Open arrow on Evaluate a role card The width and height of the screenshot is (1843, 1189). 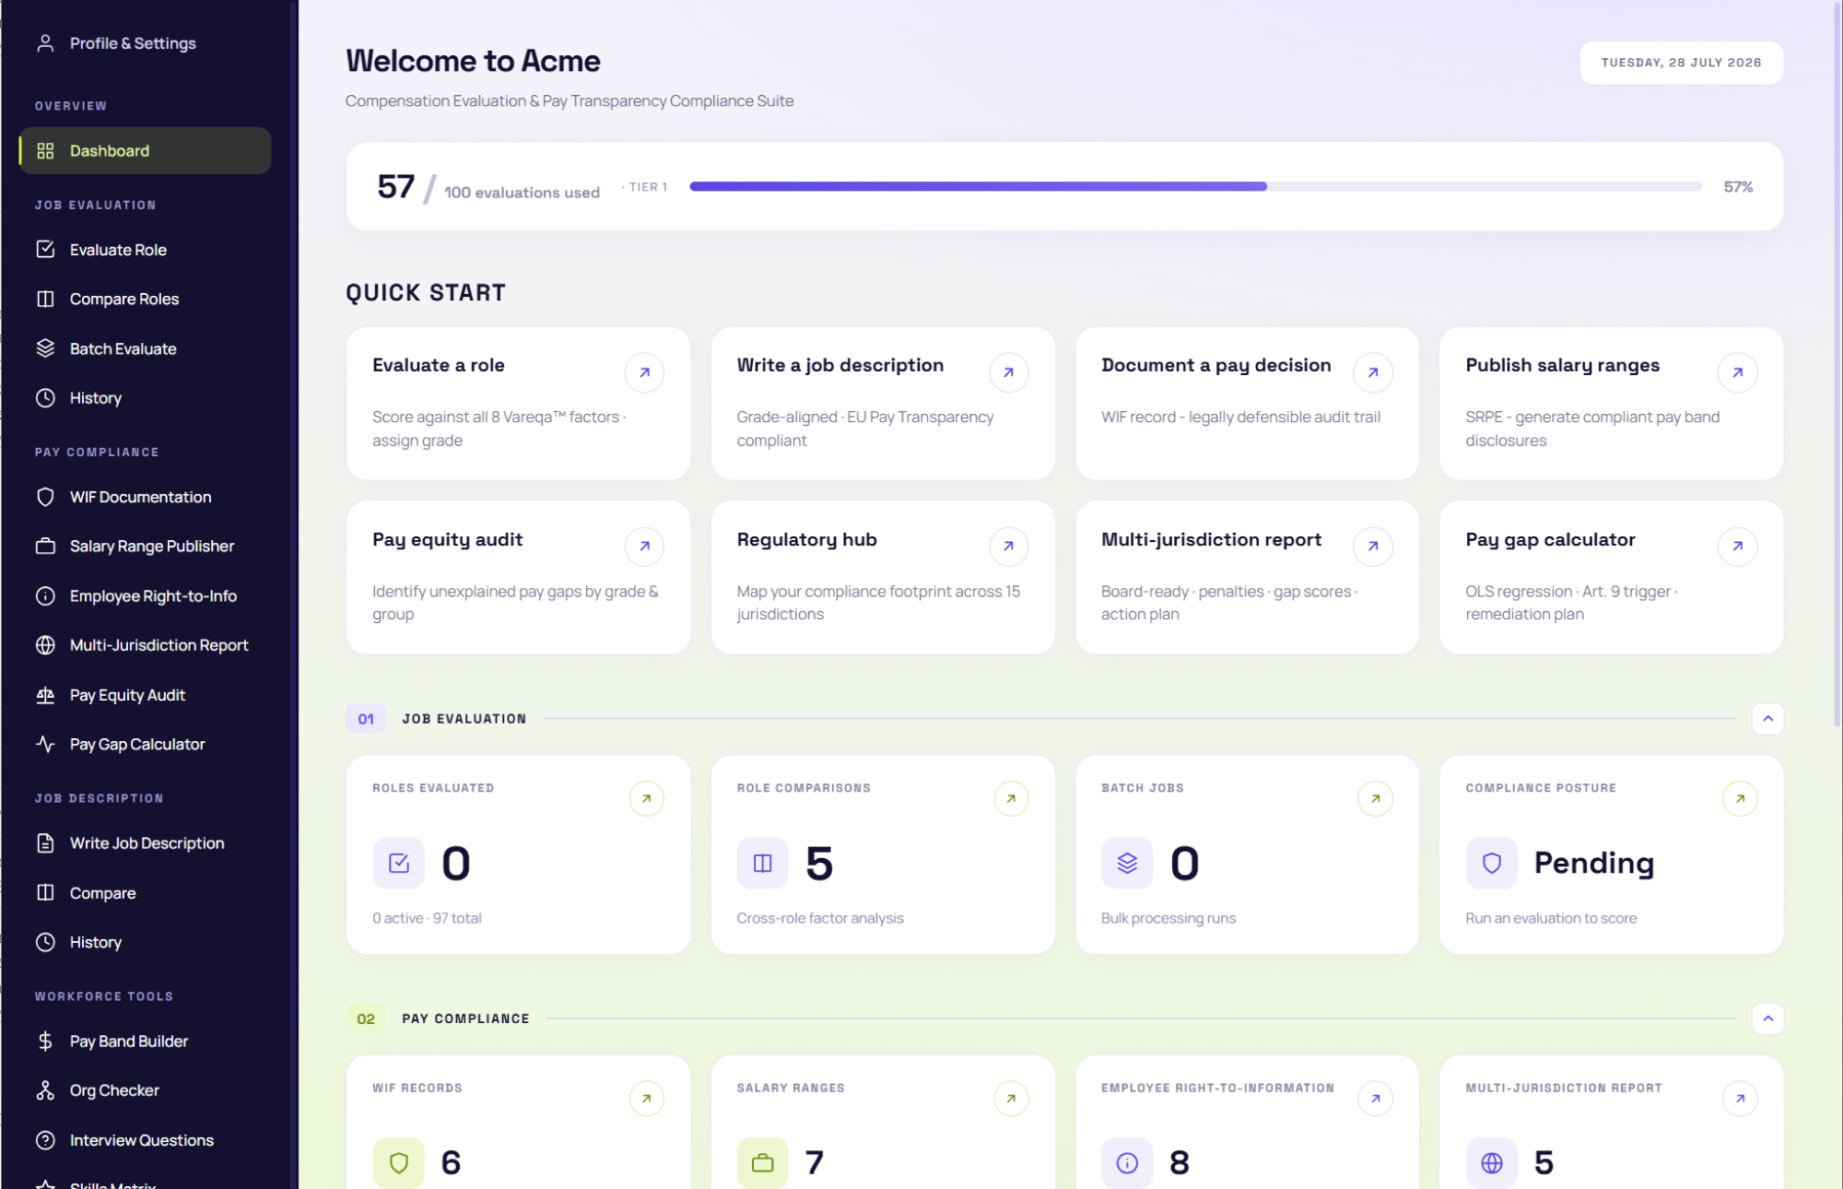644,372
